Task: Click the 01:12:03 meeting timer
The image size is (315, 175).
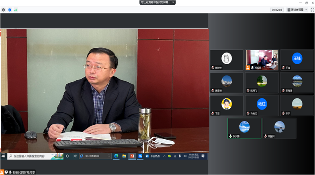Action: tap(277, 10)
